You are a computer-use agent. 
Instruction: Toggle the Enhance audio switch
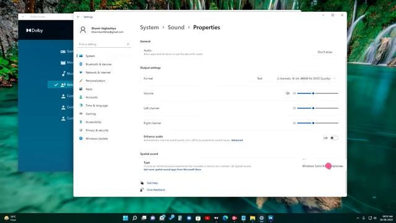point(334,138)
